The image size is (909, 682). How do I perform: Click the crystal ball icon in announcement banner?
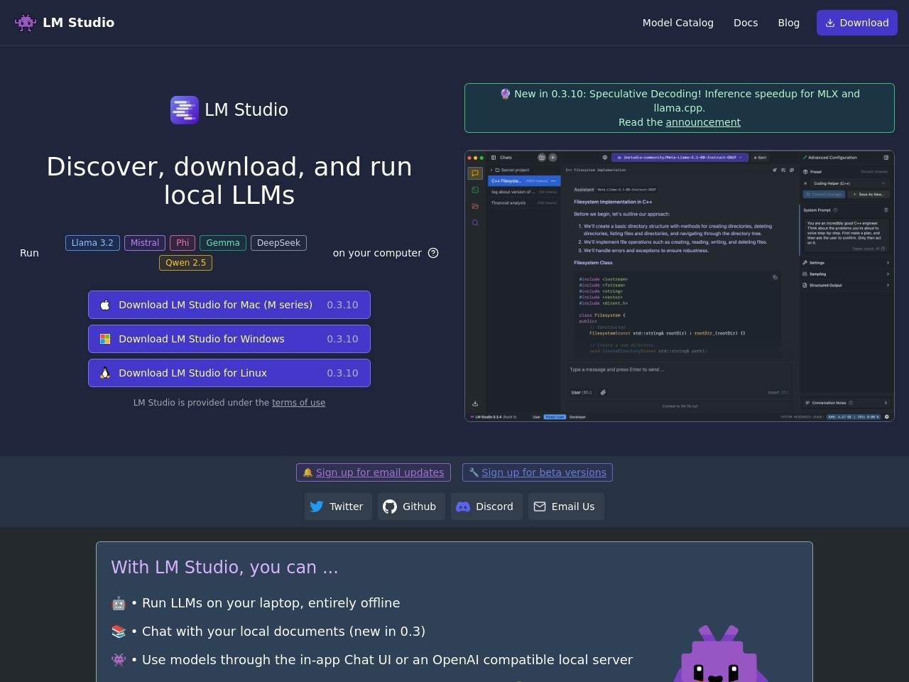tap(506, 94)
